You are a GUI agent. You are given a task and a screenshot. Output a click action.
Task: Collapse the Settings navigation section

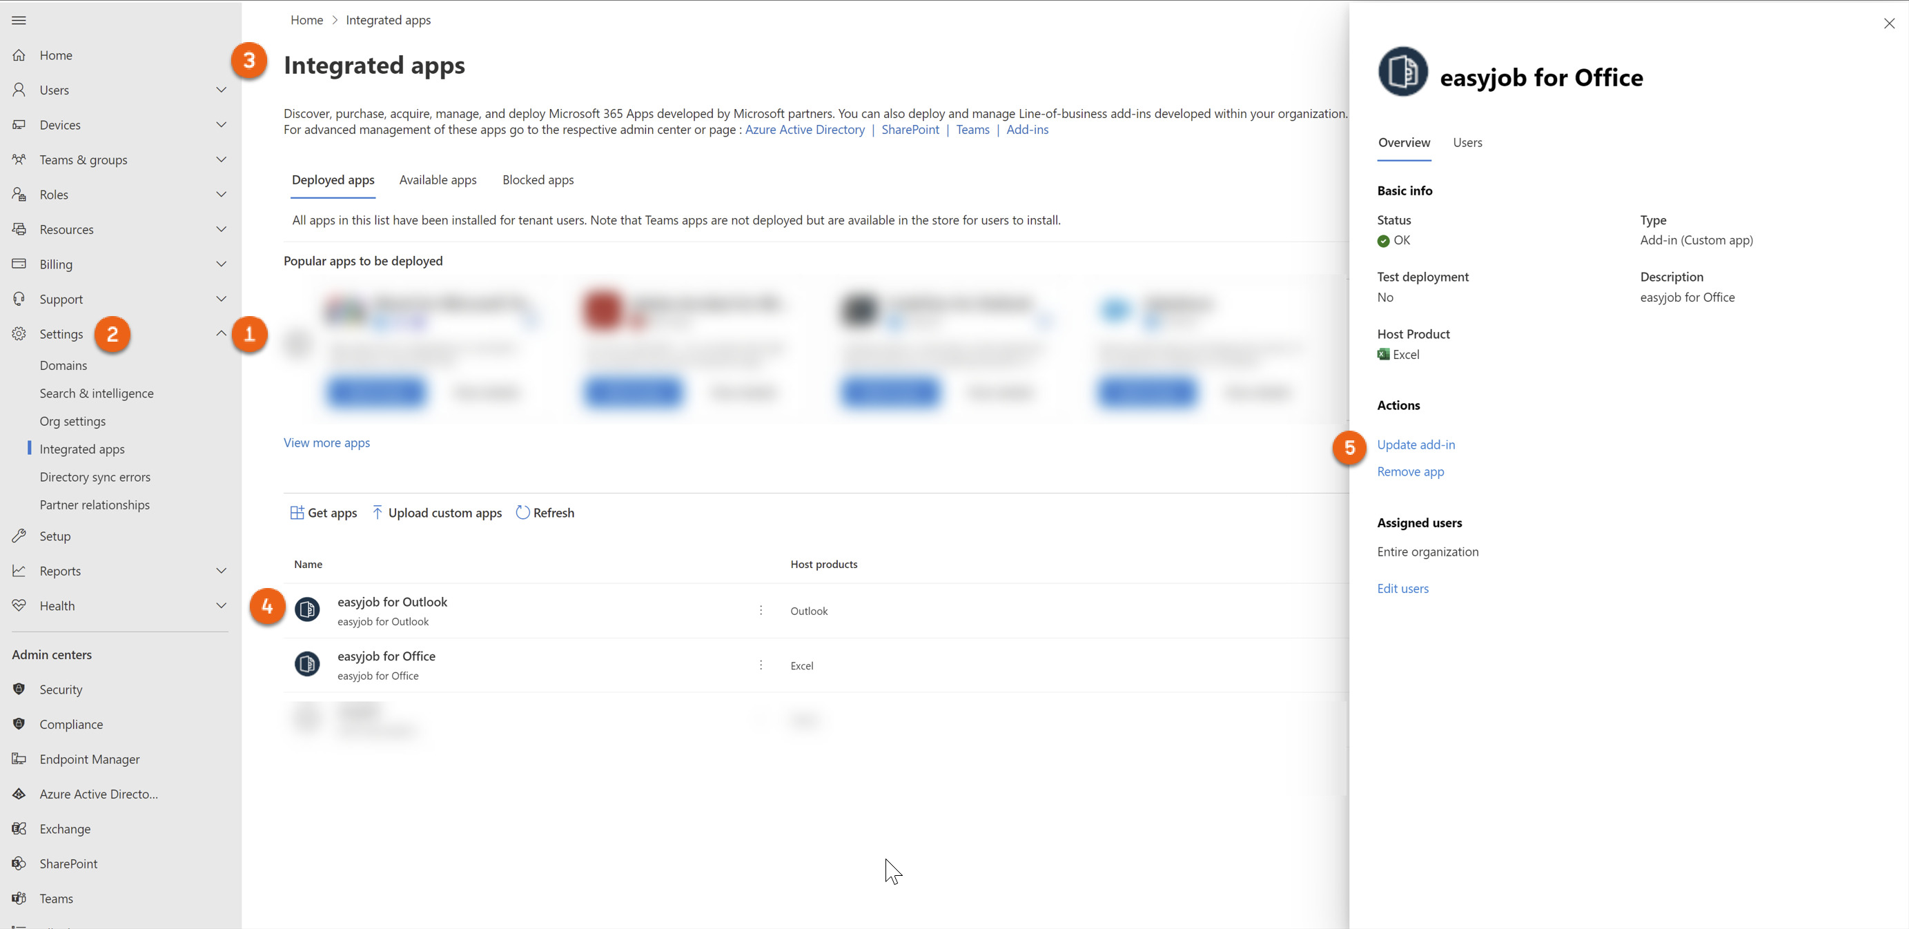point(221,333)
